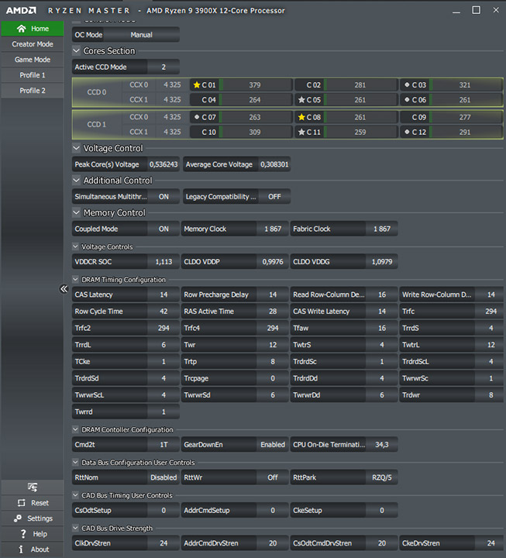Click the Reset button label
506x558 pixels.
point(40,503)
